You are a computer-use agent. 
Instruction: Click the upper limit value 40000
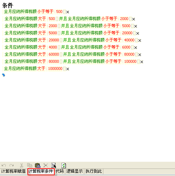pyautogui.click(x=129, y=40)
